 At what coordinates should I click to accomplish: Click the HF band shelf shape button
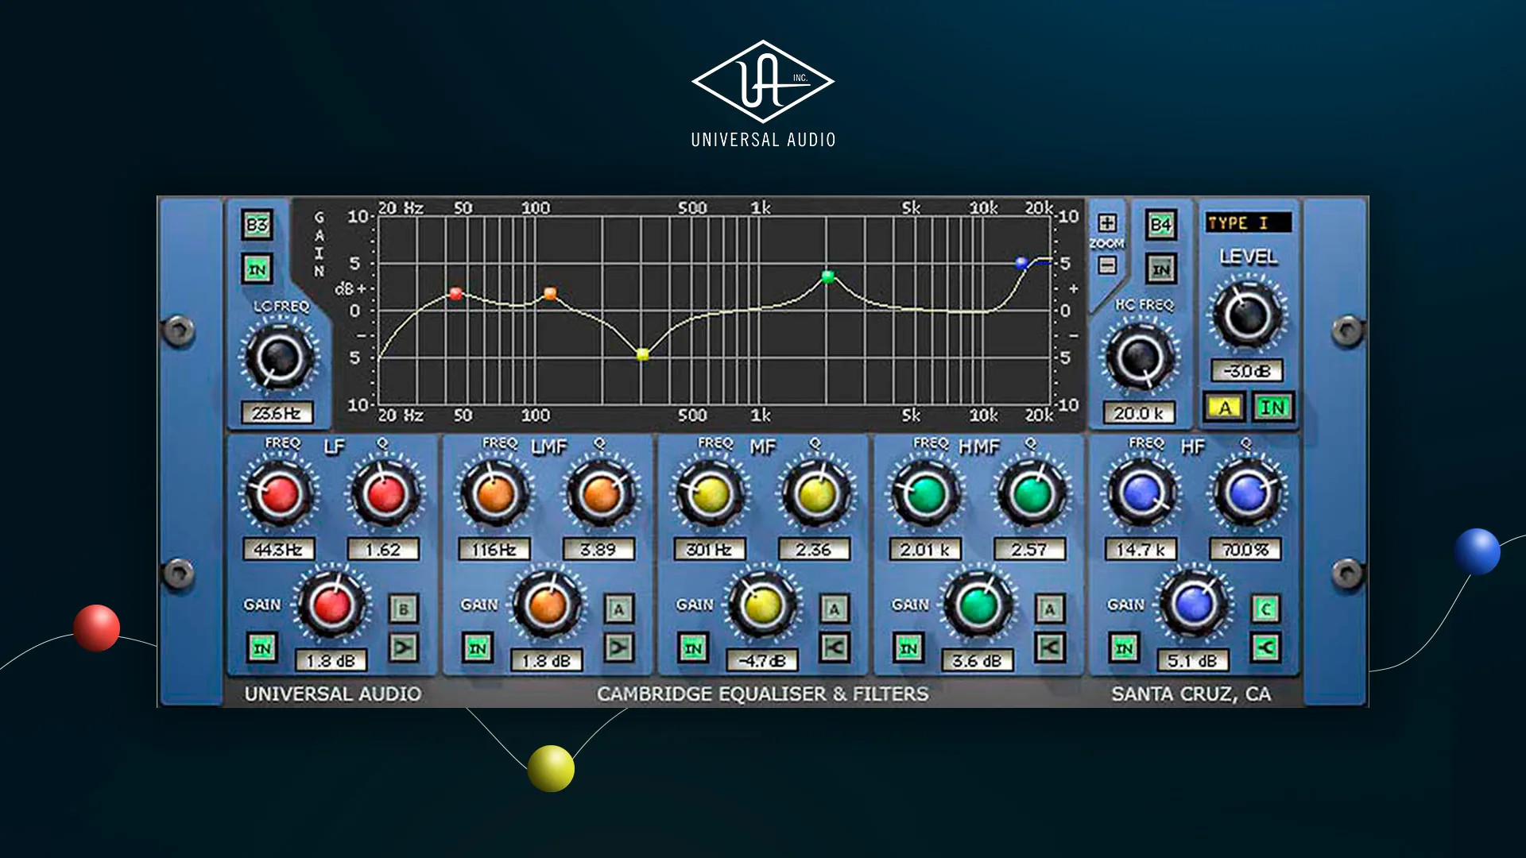[1265, 647]
